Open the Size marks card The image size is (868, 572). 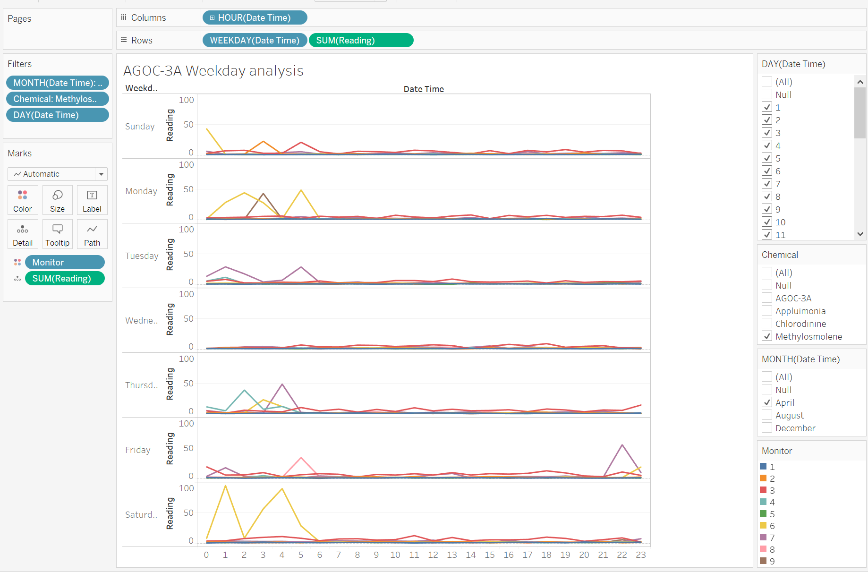[57, 200]
